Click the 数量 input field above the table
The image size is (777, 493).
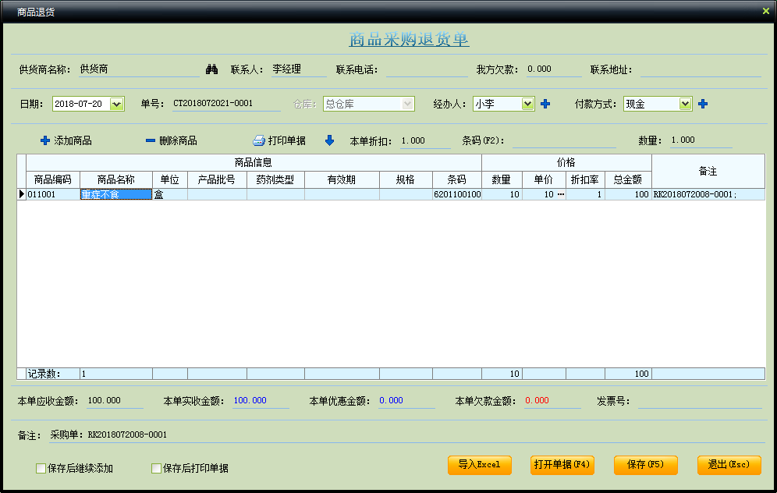click(x=701, y=140)
